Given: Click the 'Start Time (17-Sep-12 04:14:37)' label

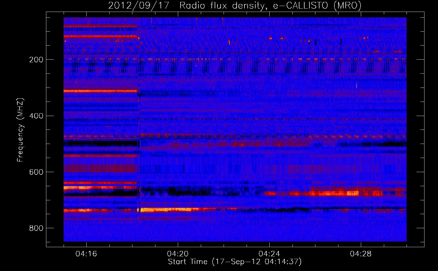Looking at the screenshot, I should click(235, 262).
